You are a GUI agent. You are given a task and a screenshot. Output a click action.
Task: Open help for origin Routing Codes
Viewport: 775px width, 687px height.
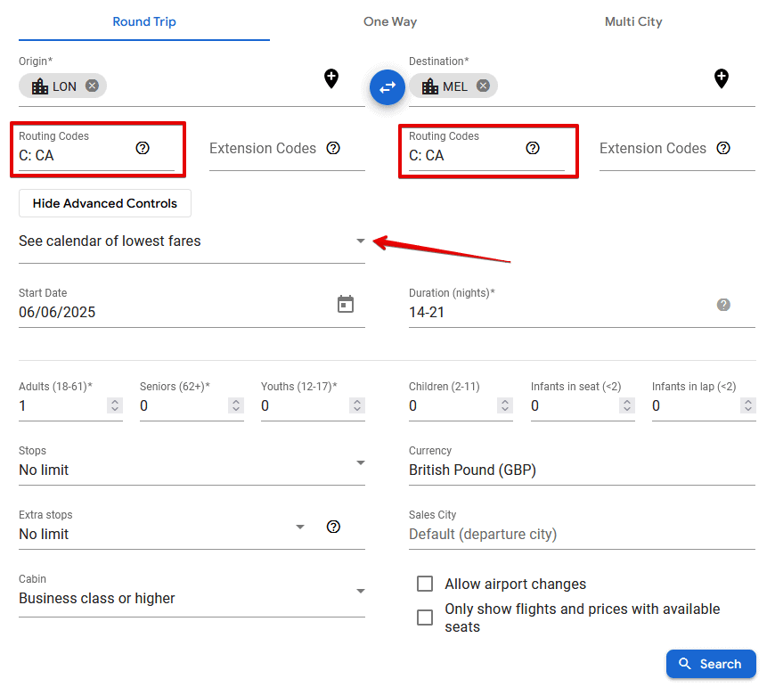point(143,148)
